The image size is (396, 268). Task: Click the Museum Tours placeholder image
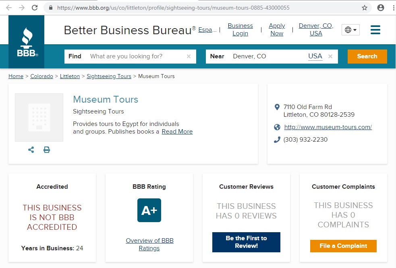39,118
